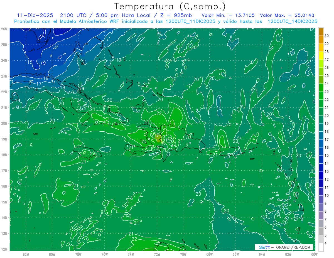Click the '78W' longitude axis label
Image resolution: width=334 pixels, height=258 pixels.
[78, 254]
